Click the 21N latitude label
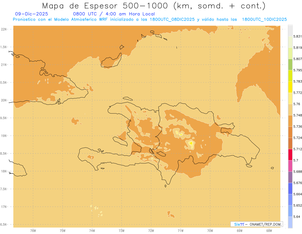302x234 pixels. click(4, 65)
